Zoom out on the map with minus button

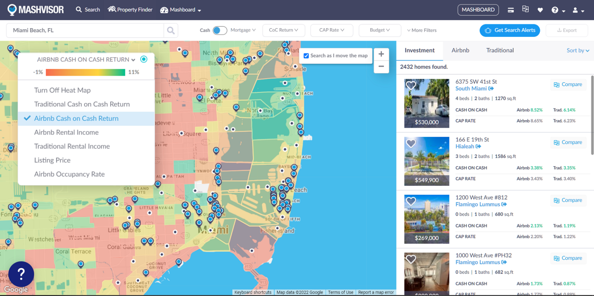[381, 66]
